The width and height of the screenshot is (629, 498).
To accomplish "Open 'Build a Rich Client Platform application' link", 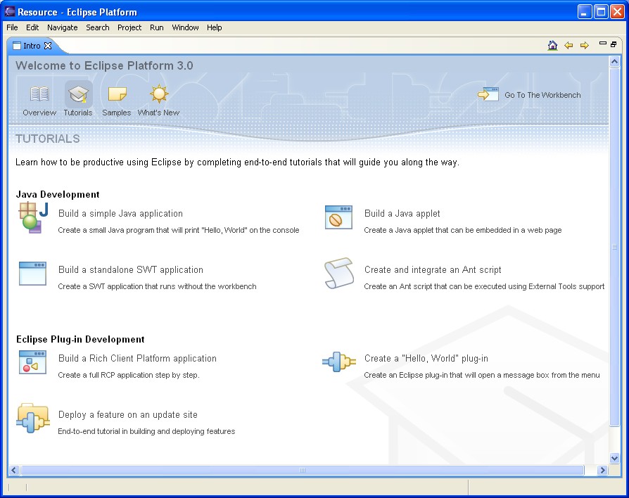I will (137, 358).
